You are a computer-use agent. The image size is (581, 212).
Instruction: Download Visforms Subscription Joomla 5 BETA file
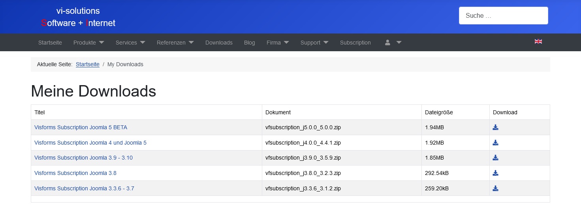(x=495, y=127)
